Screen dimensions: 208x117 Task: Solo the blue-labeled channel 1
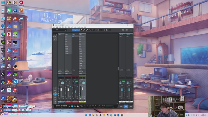62,81
